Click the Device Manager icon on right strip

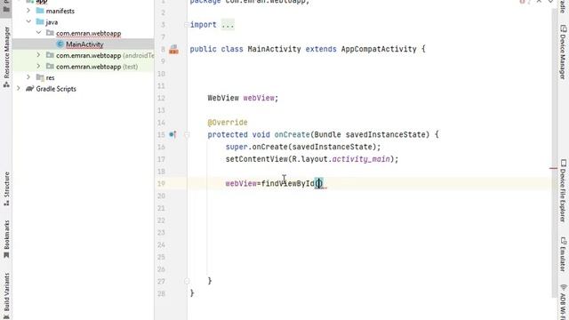click(563, 29)
